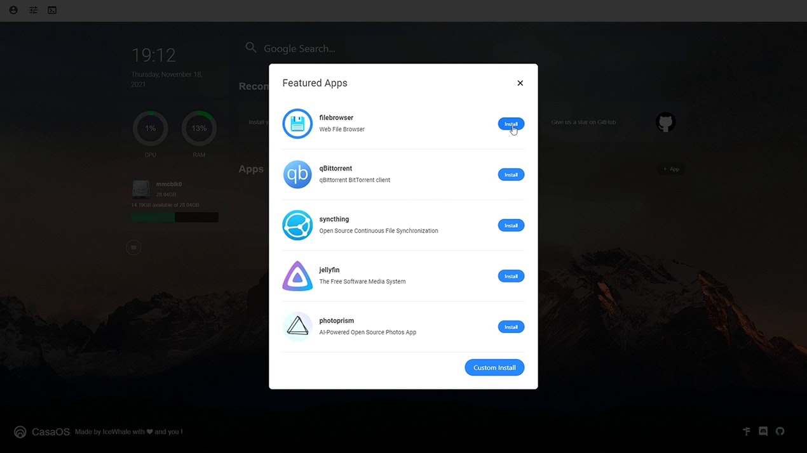Screen dimensions: 807x453
Task: Click the 'jellyfin' app name
Action: (x=329, y=270)
